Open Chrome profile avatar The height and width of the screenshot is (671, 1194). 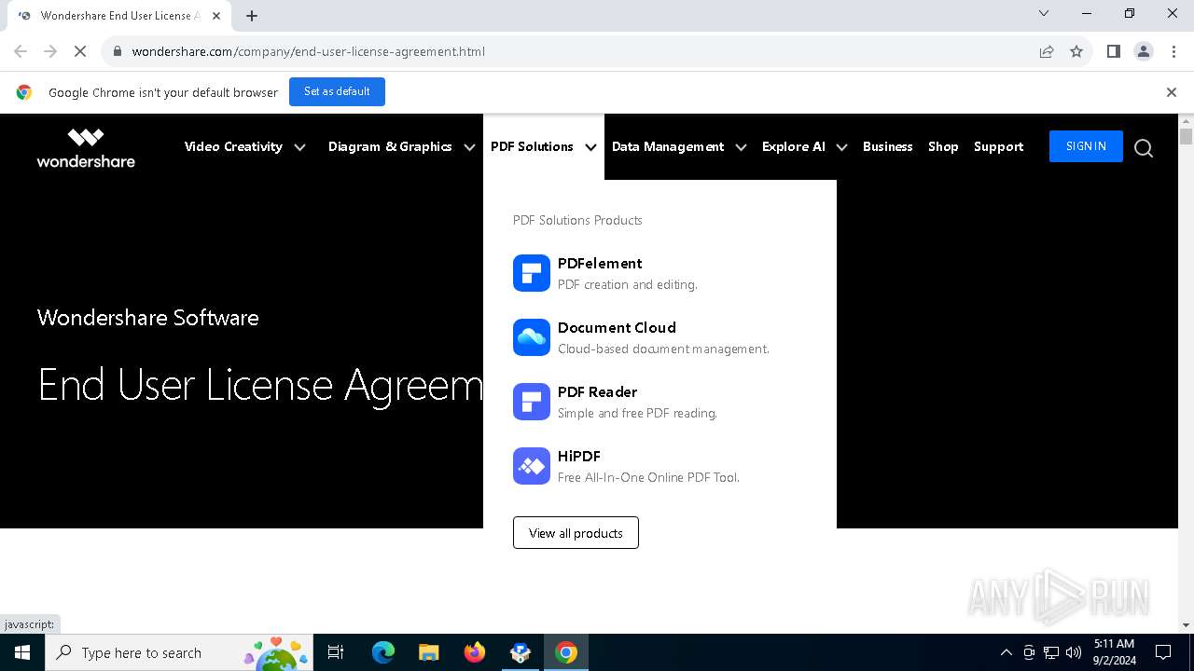[1144, 51]
